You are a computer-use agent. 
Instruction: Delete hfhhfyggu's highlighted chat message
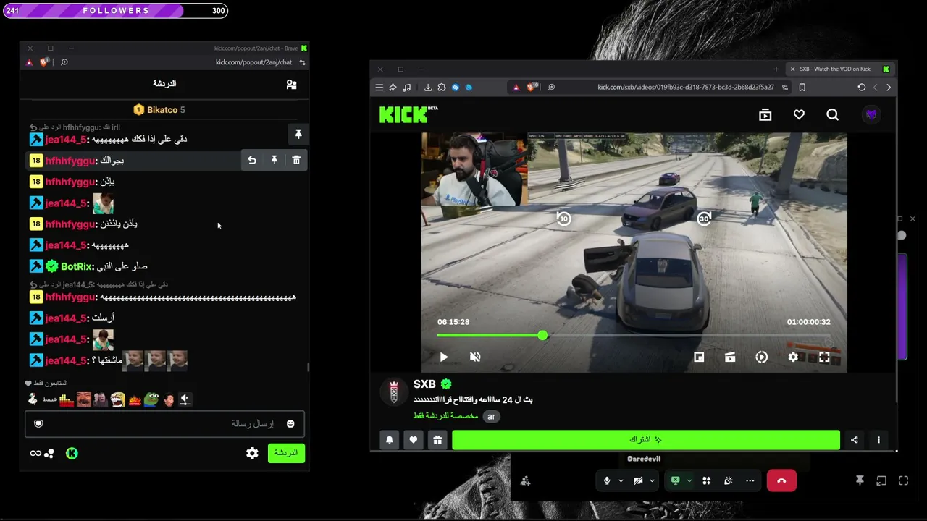pyautogui.click(x=296, y=160)
